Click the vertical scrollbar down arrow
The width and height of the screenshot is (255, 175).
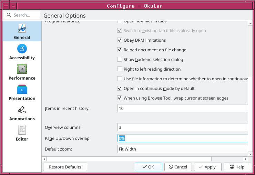[x=250, y=154]
